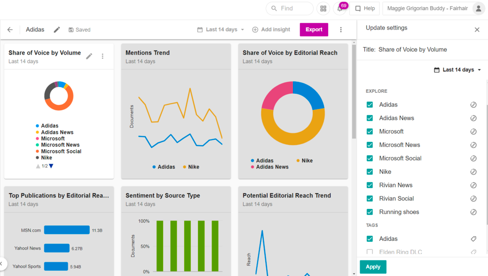Uncheck the Microsoft Social checkbox
Image resolution: width=488 pixels, height=276 pixels.
370,158
